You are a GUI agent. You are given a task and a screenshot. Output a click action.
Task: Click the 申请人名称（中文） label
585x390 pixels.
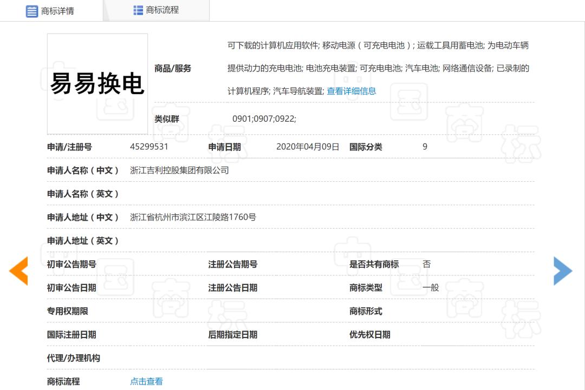click(82, 170)
